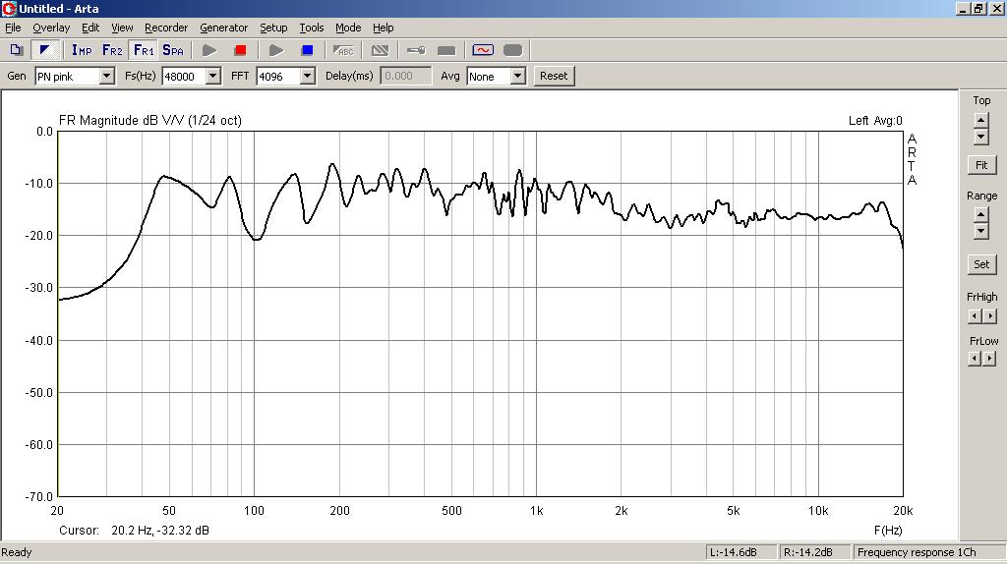Click the Top up arrow

click(980, 120)
